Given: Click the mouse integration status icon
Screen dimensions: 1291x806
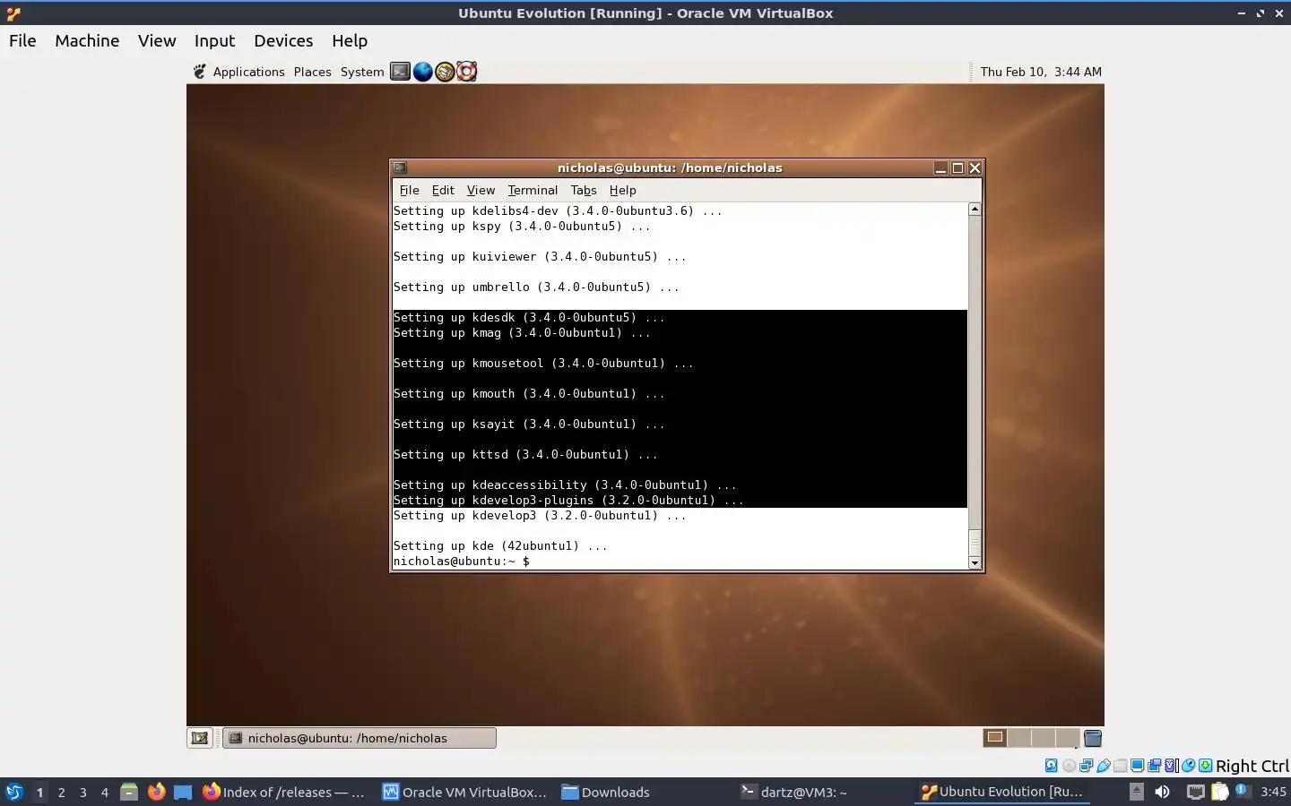Looking at the screenshot, I should tap(1188, 766).
